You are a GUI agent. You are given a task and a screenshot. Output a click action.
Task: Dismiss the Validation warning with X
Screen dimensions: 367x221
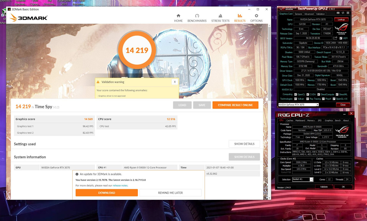click(x=175, y=82)
